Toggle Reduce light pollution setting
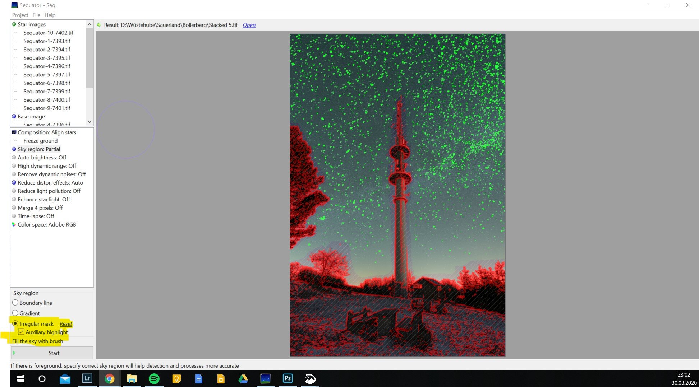This screenshot has height=387, width=699. [49, 191]
